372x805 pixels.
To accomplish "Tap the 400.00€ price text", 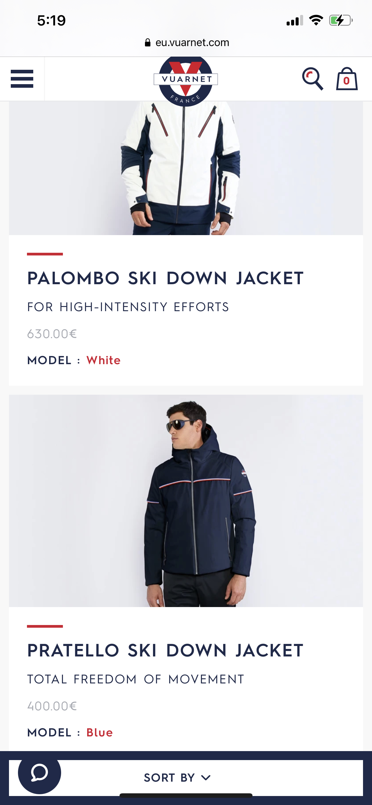I will click(x=52, y=706).
